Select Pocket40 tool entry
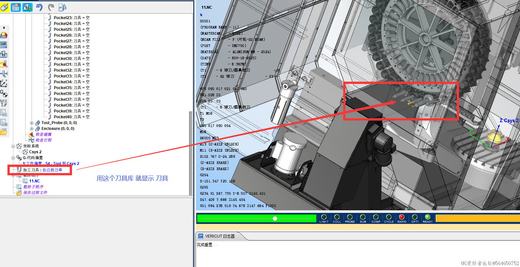Screen dimensions: 520x267 (x=72, y=117)
